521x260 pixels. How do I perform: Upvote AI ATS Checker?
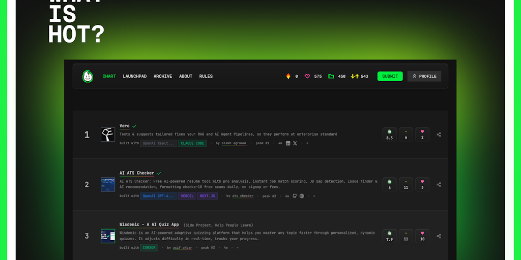pyautogui.click(x=406, y=185)
